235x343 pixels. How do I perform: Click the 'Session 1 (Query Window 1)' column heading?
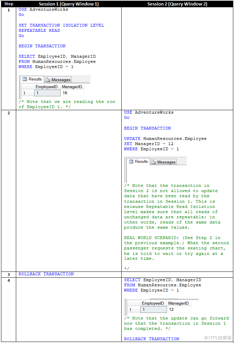click(x=69, y=4)
